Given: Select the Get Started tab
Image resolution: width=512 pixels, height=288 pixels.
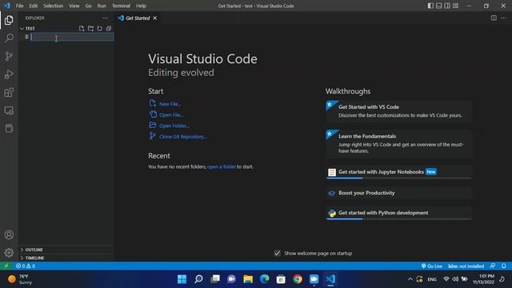Looking at the screenshot, I should pos(138,18).
